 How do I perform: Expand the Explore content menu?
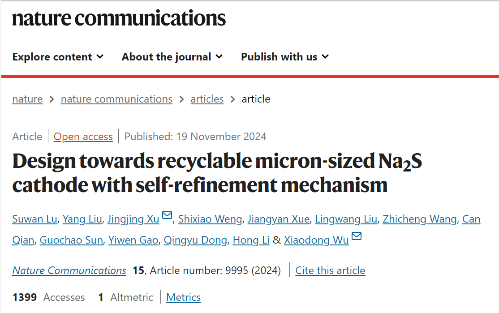[58, 57]
